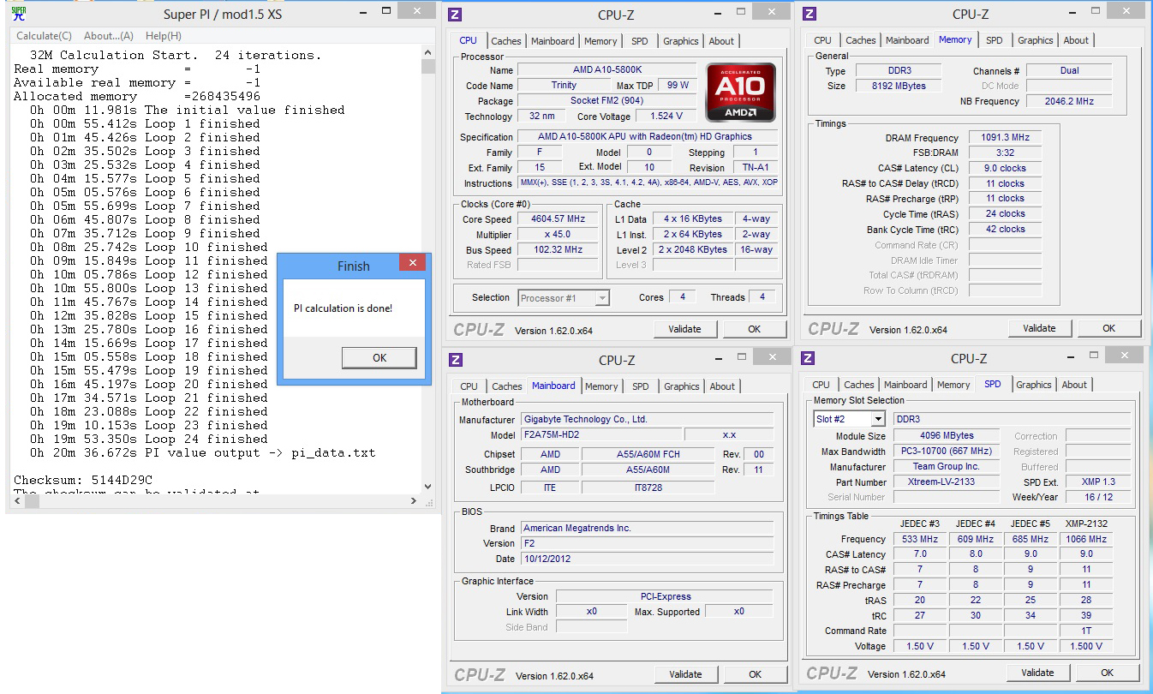Click the Multiplier x 45.0 value
Viewport: 1153px width, 694px height.
click(558, 235)
